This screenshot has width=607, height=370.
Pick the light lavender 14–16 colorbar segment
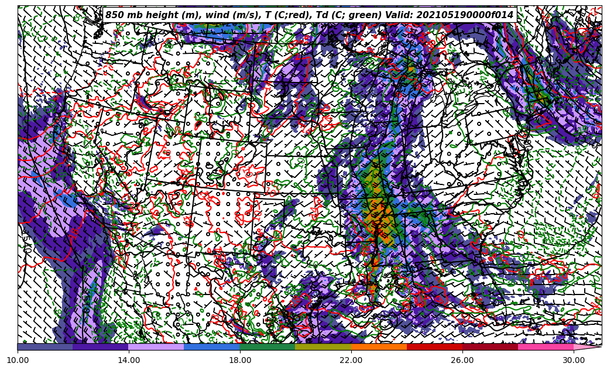point(156,347)
